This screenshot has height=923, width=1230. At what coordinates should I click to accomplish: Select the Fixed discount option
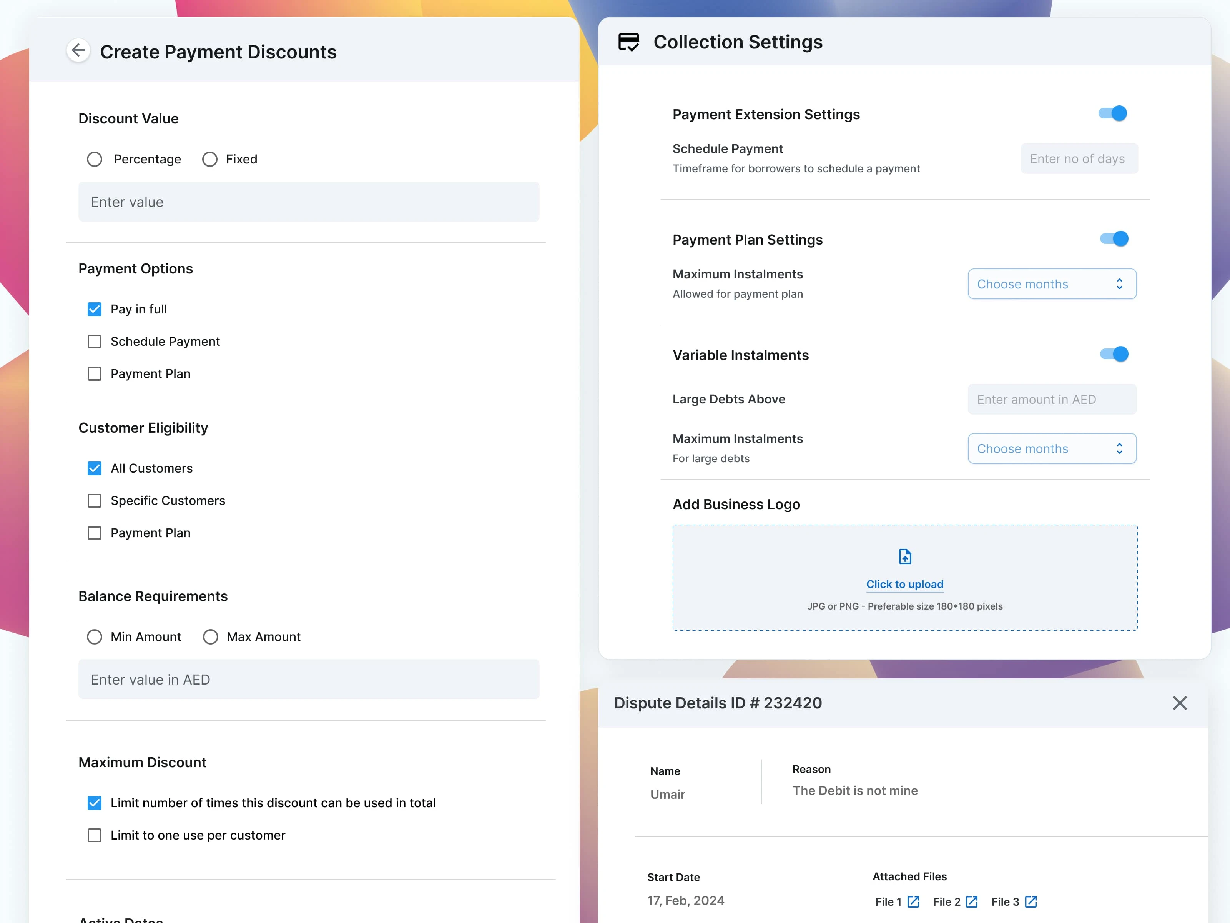pyautogui.click(x=209, y=159)
